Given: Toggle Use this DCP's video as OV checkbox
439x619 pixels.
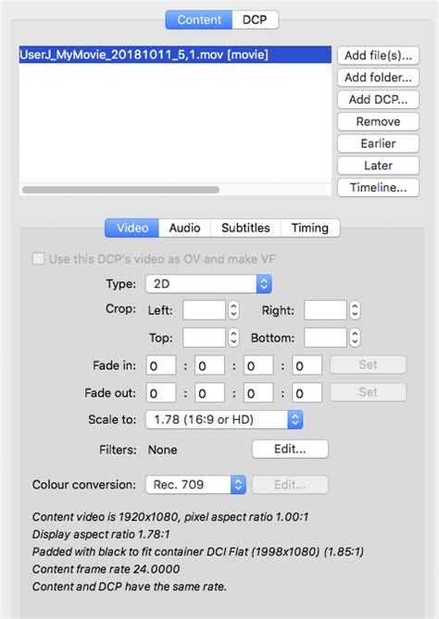Looking at the screenshot, I should (38, 259).
